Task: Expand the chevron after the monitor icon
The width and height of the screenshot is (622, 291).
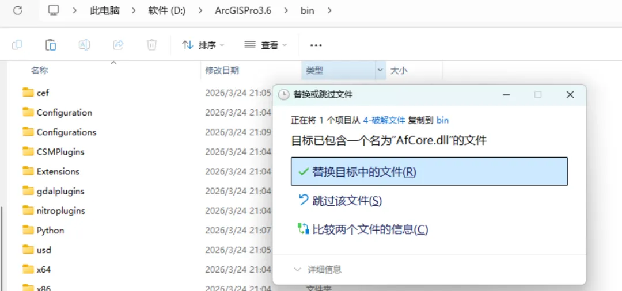Action: [74, 11]
